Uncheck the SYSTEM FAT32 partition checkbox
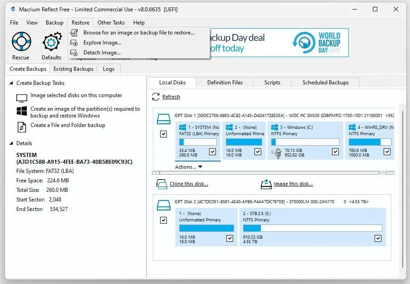410x284 pixels. tap(213, 152)
